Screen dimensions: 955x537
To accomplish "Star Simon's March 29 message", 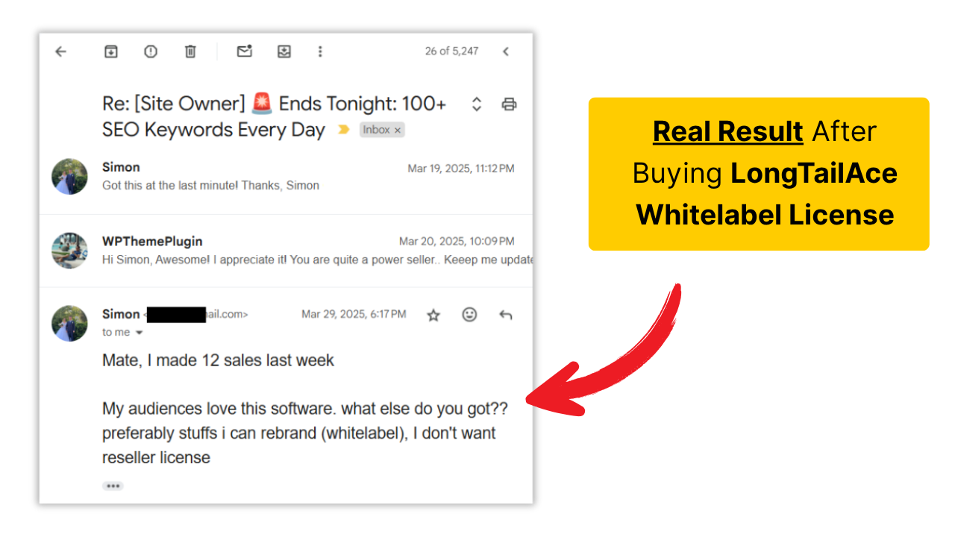I will [433, 315].
